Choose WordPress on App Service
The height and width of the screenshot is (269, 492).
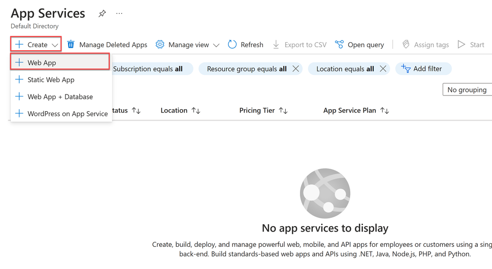click(x=61, y=114)
